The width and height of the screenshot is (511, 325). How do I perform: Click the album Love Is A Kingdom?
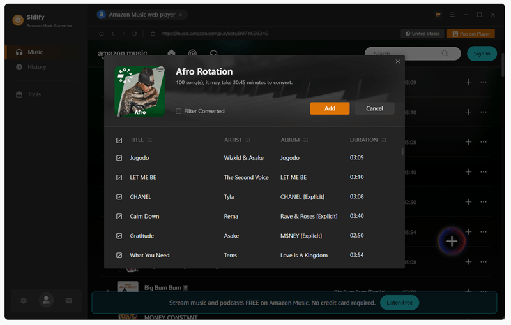coord(304,256)
